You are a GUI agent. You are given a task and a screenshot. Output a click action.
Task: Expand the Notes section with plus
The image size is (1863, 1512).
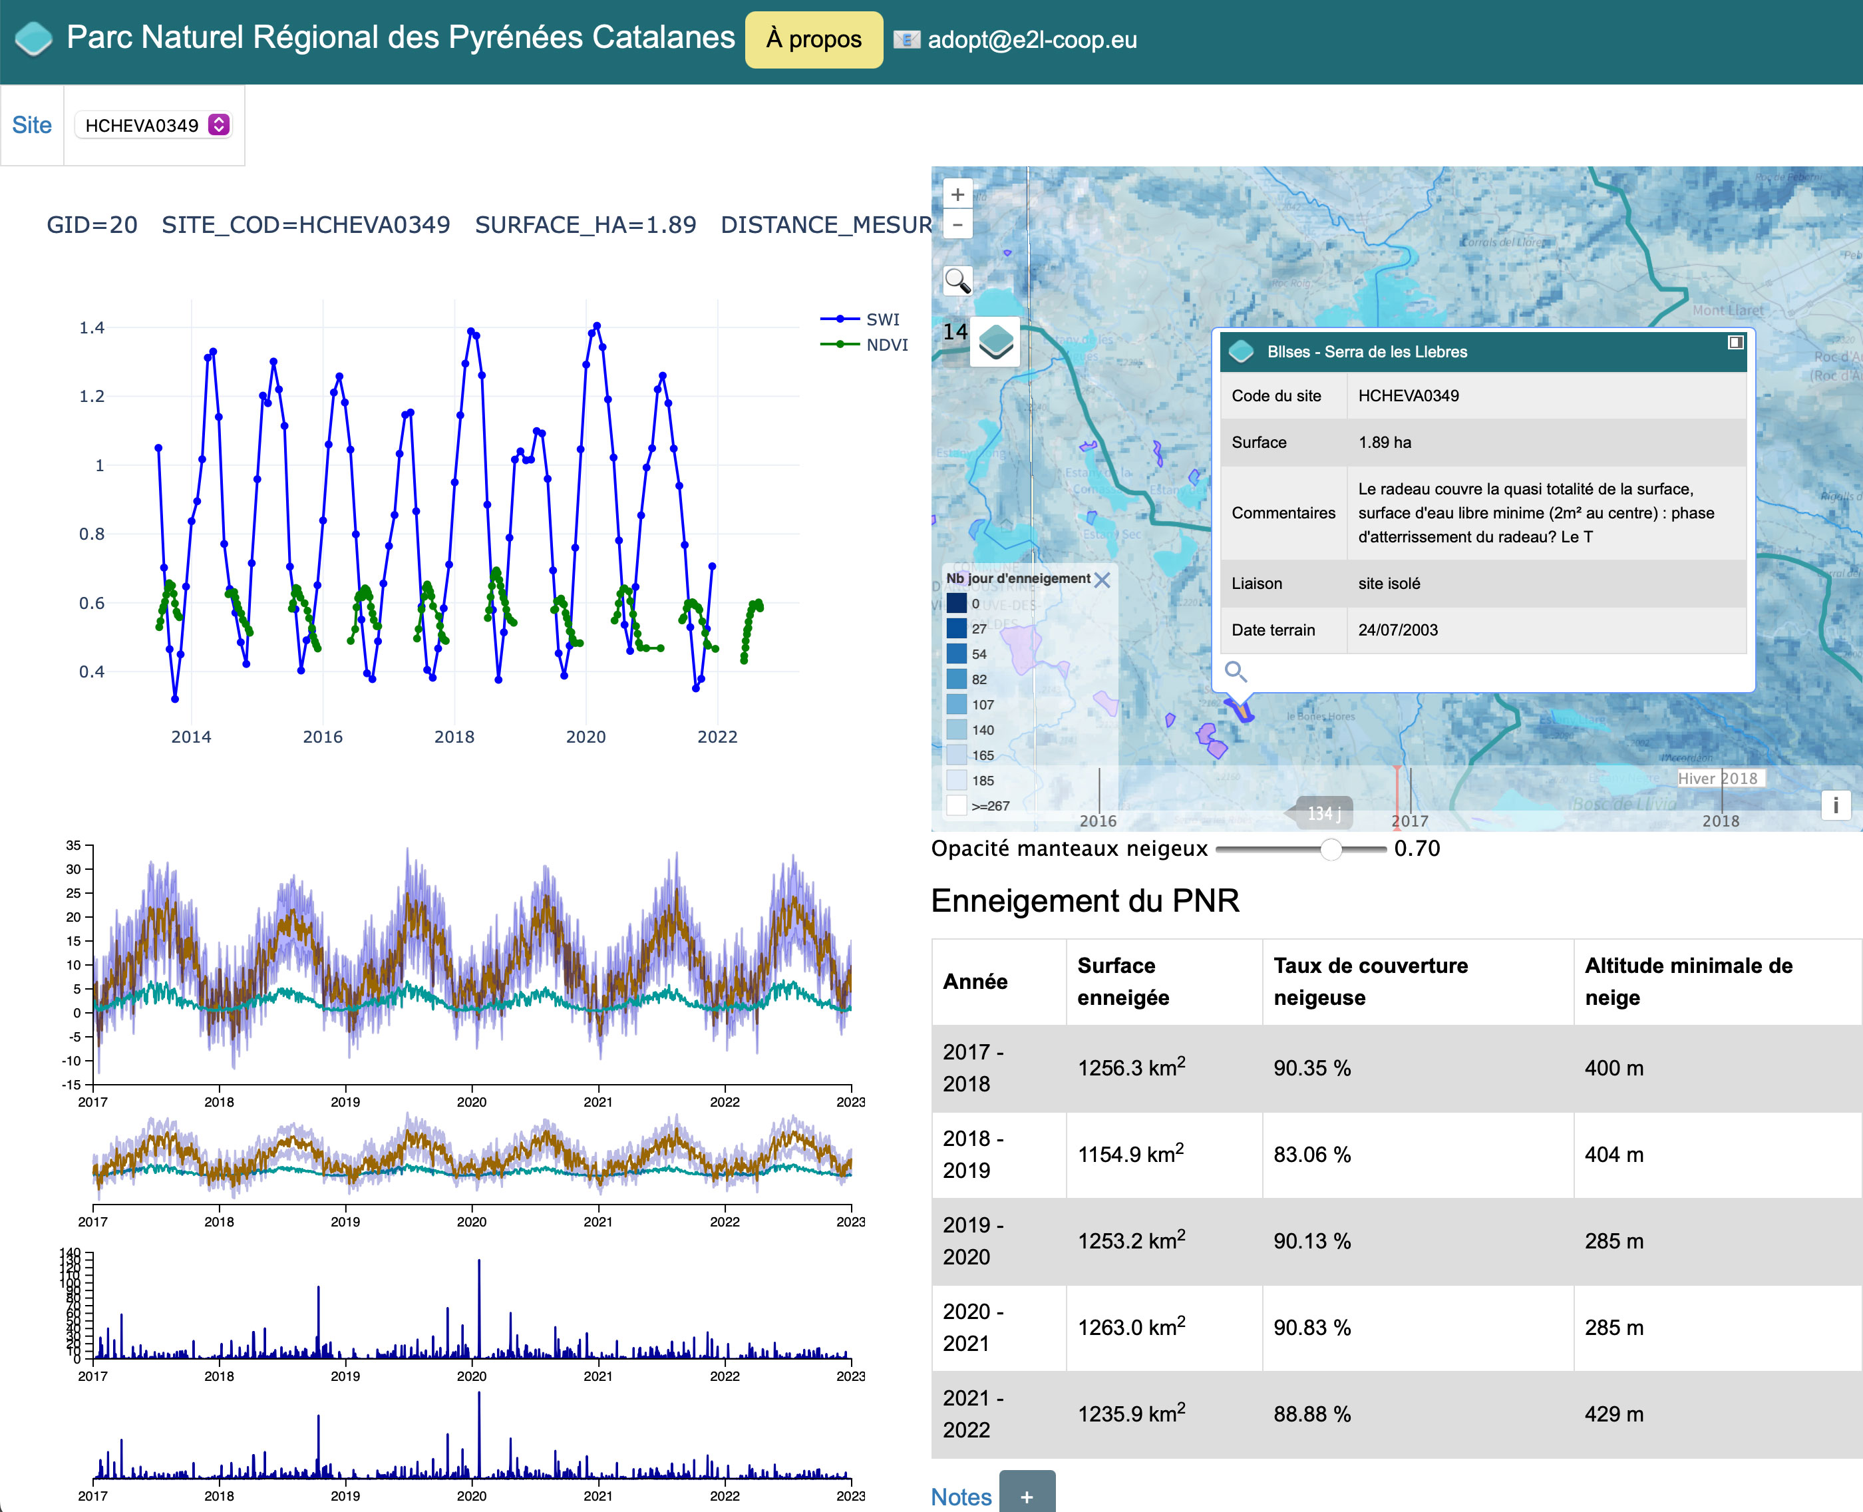click(1027, 1495)
